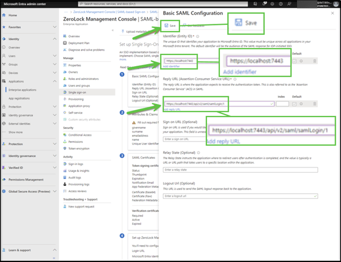Viewport: 341px width, 262px height.
Task: Expand the Devices chevron
Action: [x=55, y=73]
